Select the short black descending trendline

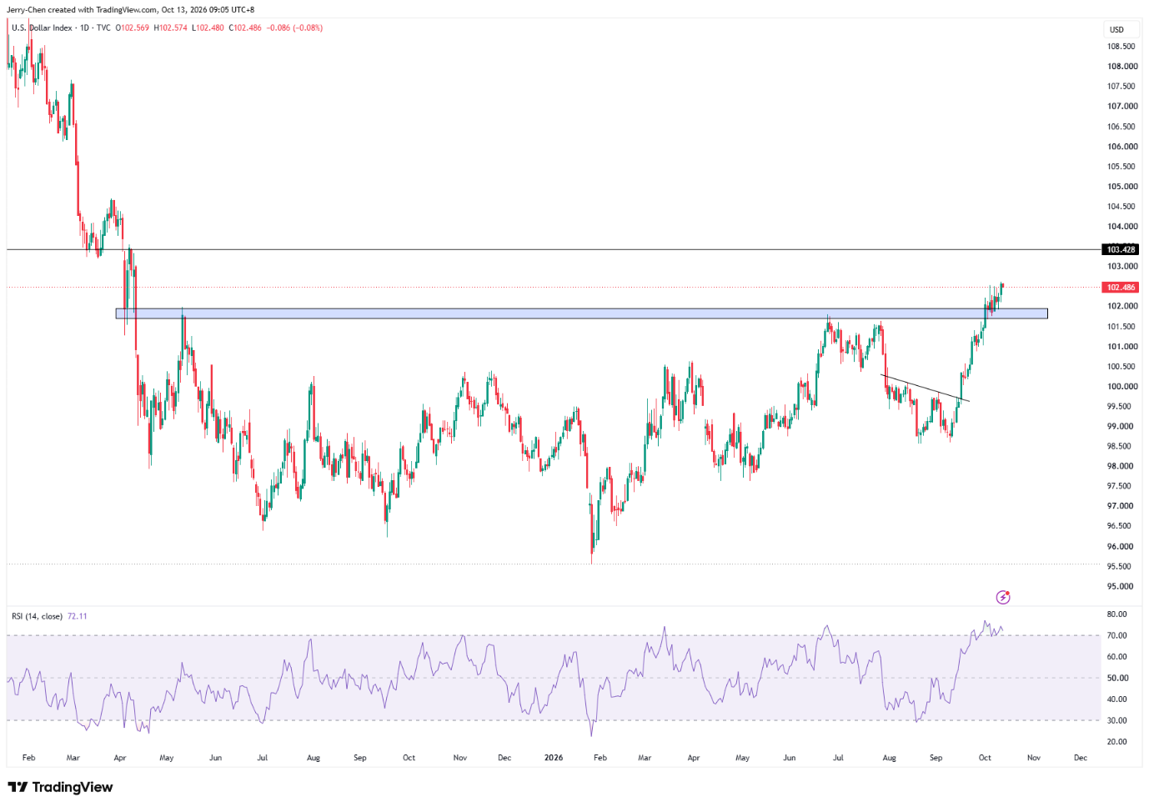tap(926, 388)
